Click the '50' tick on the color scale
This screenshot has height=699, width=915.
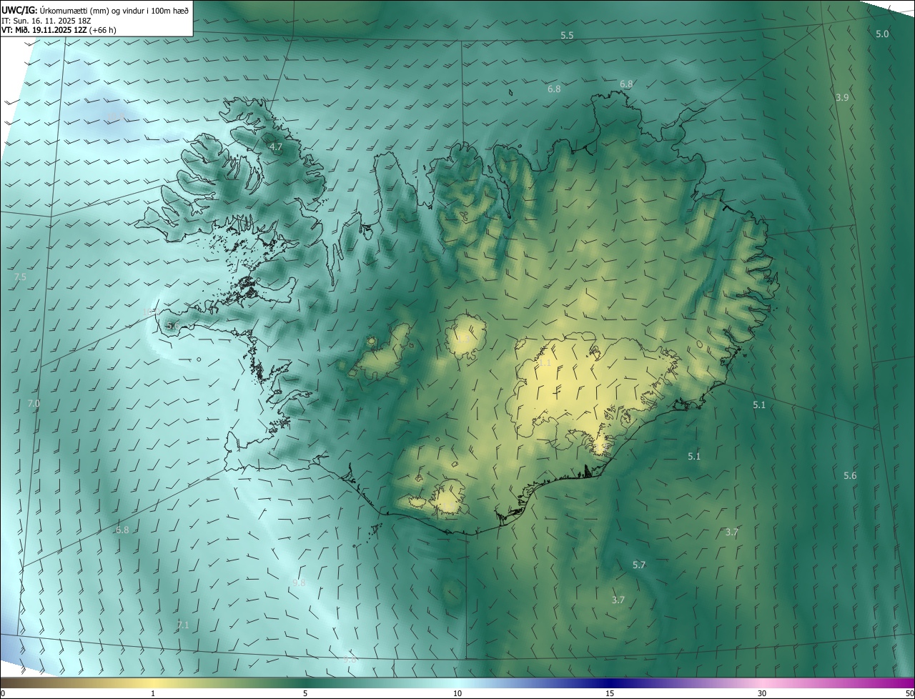(909, 693)
